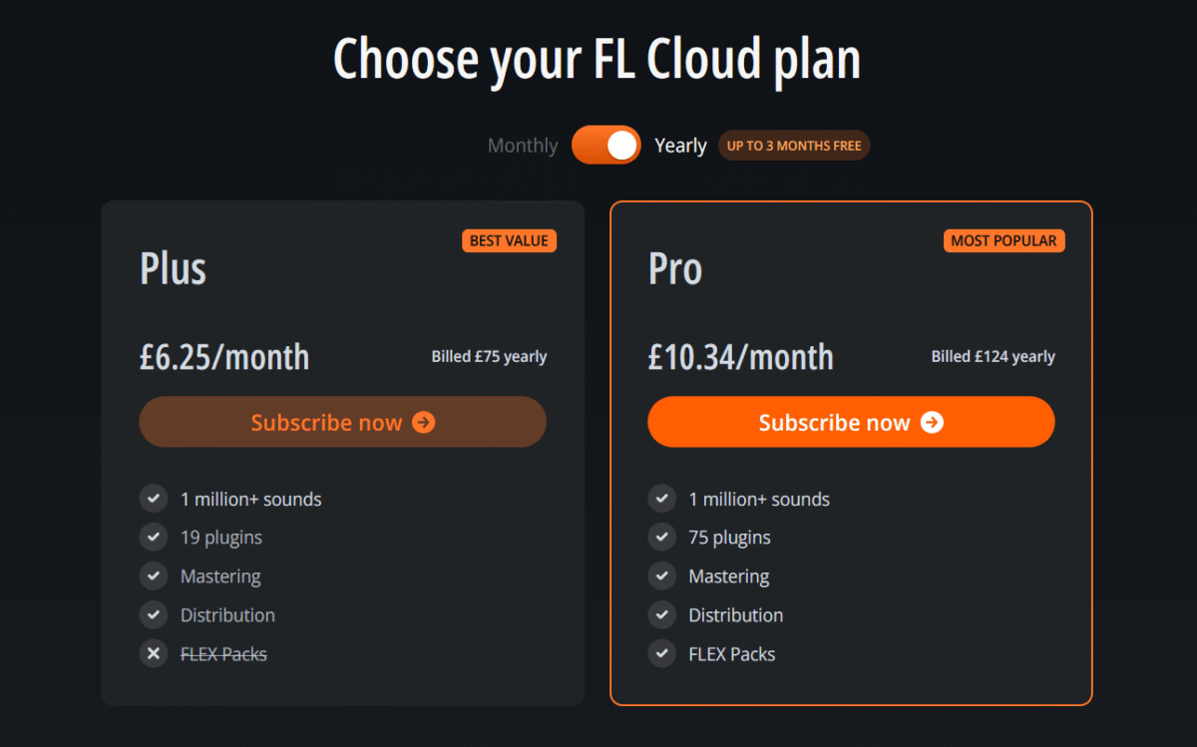Click the Plus plan title
1197x747 pixels.
tap(173, 269)
